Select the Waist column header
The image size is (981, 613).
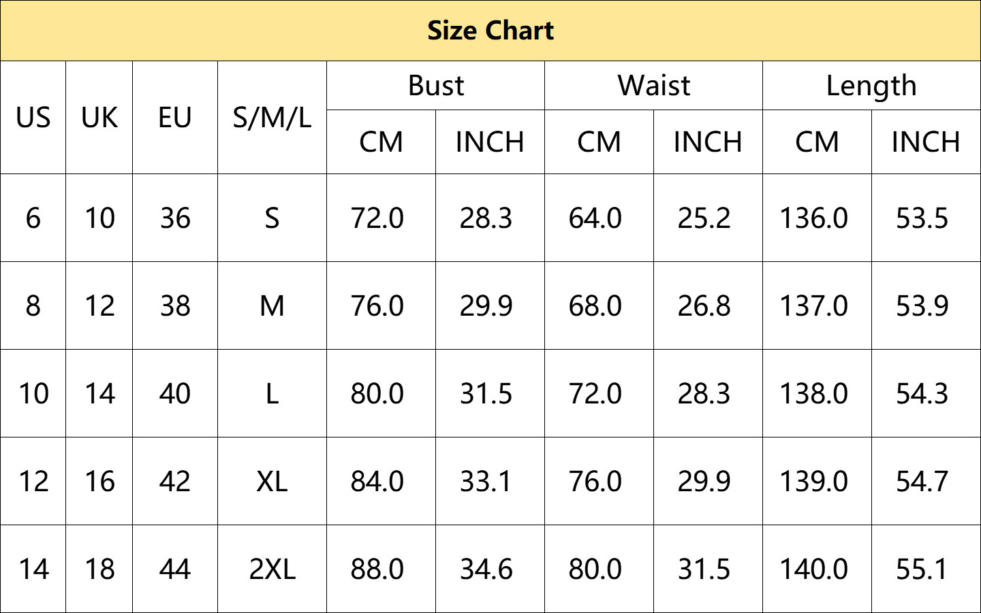653,86
